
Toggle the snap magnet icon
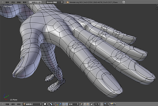102,104
